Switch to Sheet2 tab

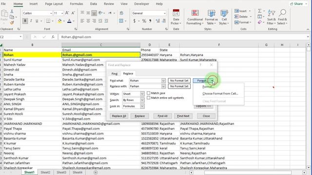45,173
